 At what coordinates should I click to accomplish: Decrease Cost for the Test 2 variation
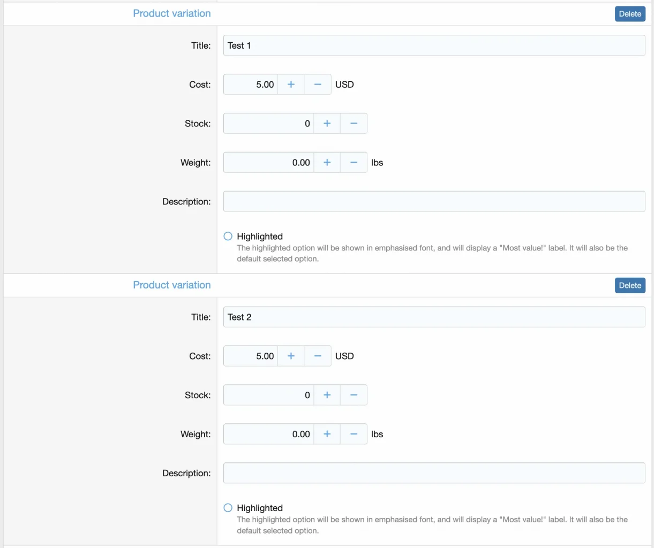pyautogui.click(x=318, y=356)
